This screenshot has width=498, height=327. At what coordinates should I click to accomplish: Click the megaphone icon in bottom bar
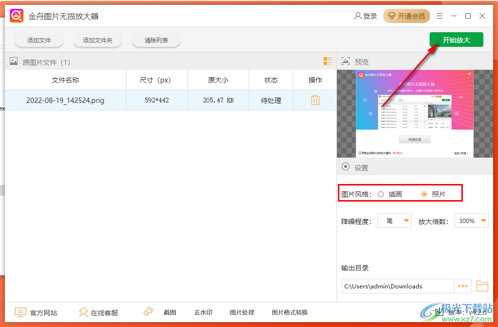pos(148,311)
